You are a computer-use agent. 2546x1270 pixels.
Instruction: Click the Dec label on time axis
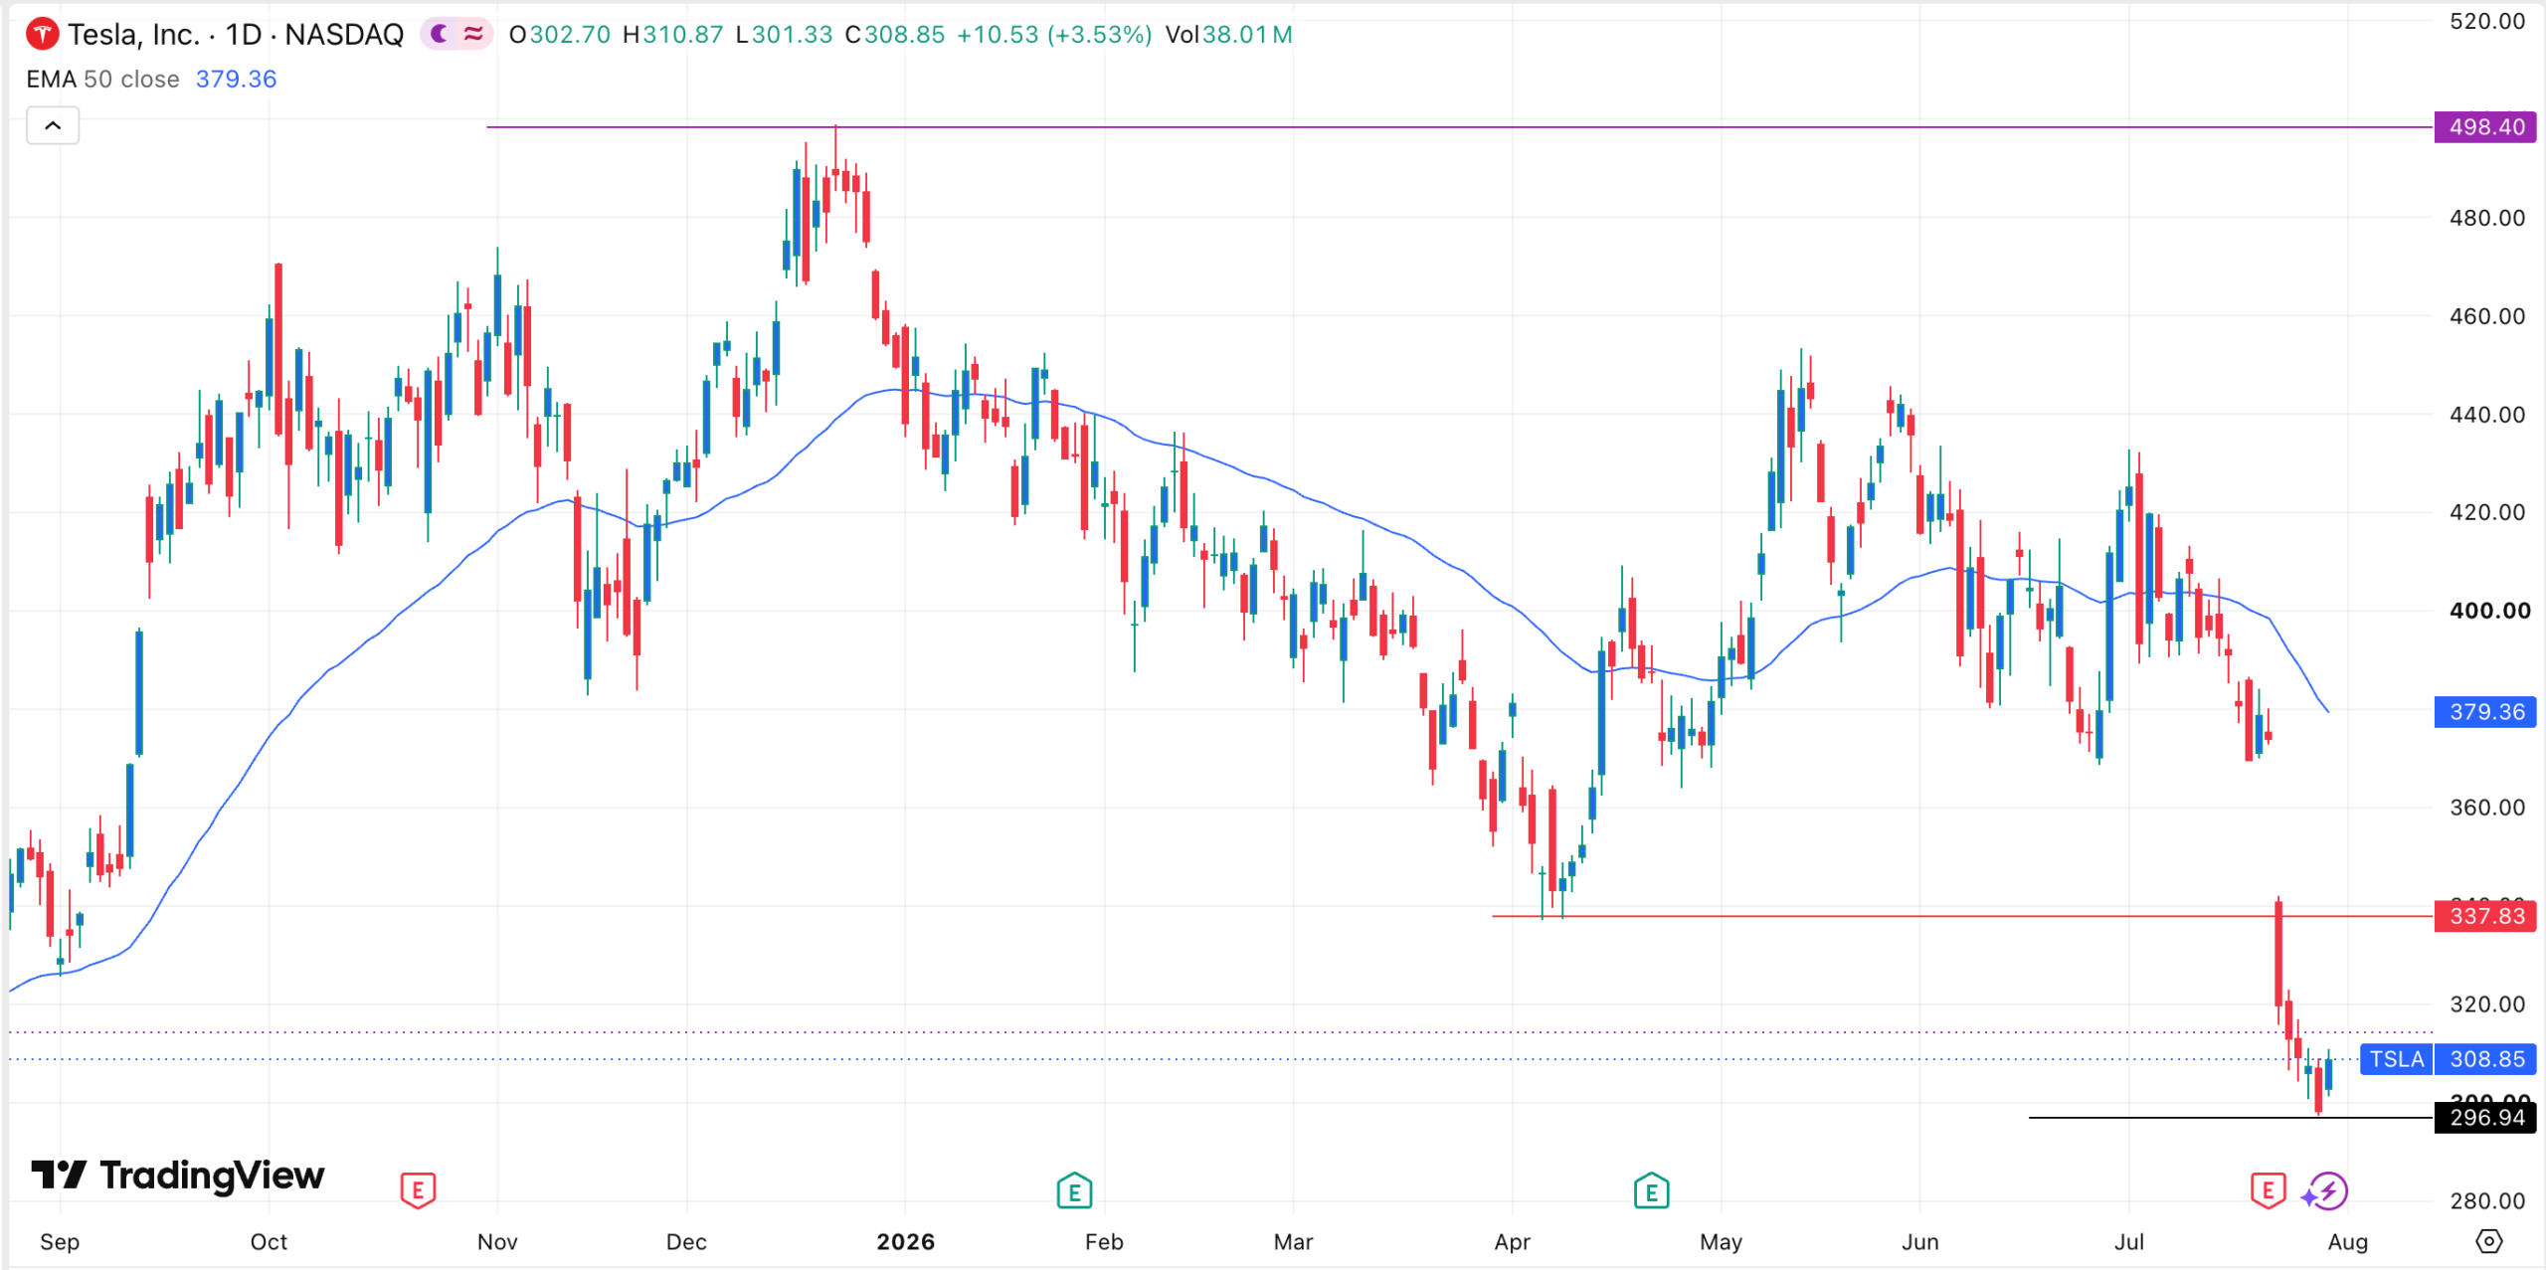[686, 1242]
